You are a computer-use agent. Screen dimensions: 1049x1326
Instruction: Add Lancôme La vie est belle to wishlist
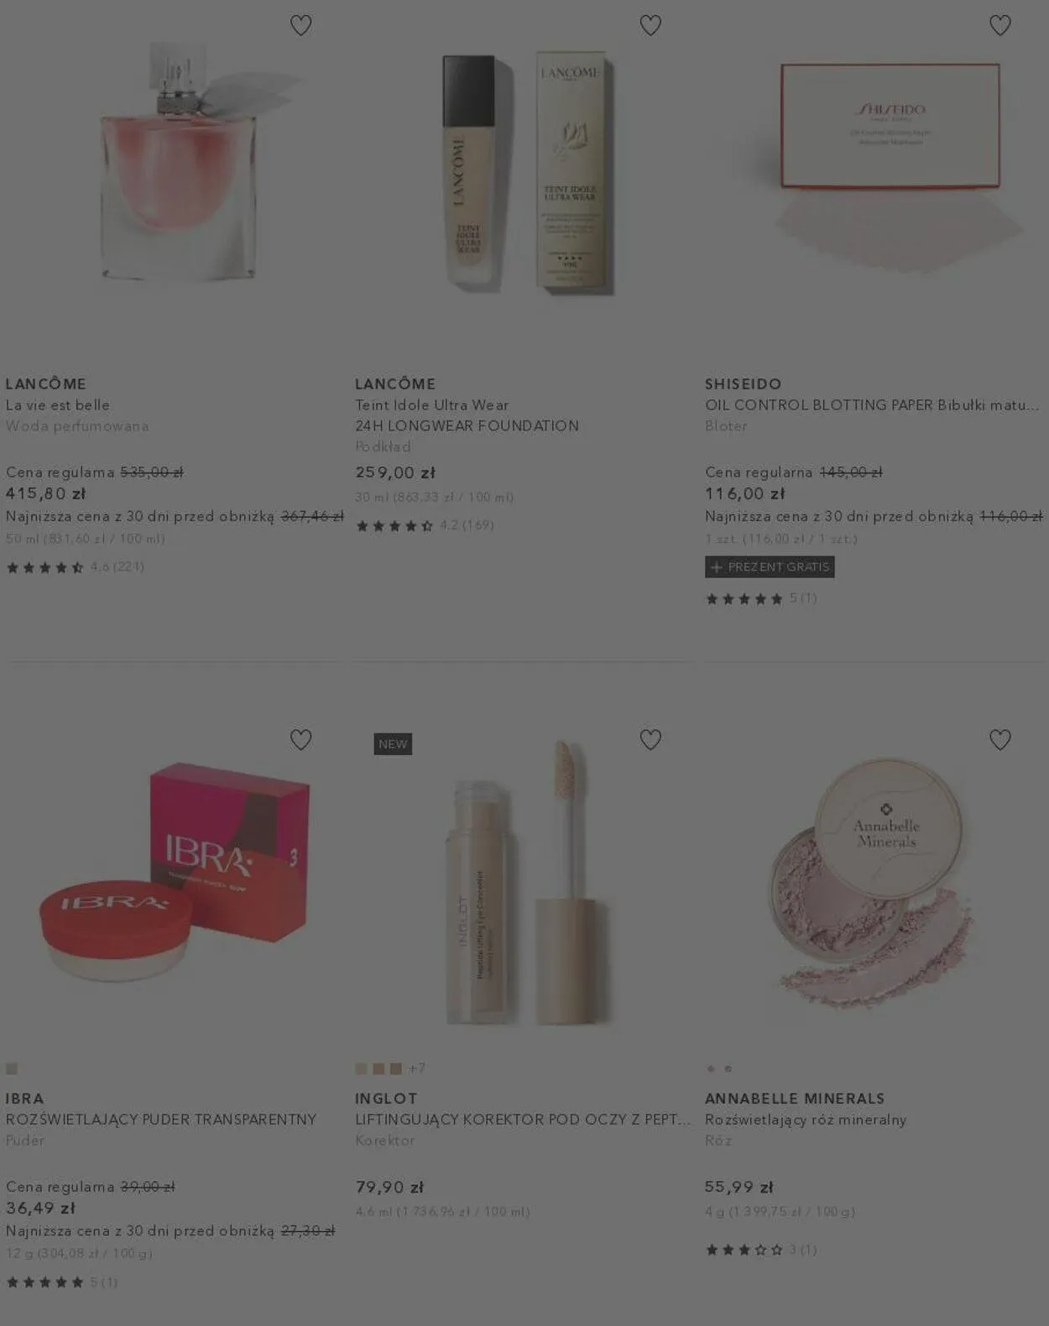[x=300, y=25]
